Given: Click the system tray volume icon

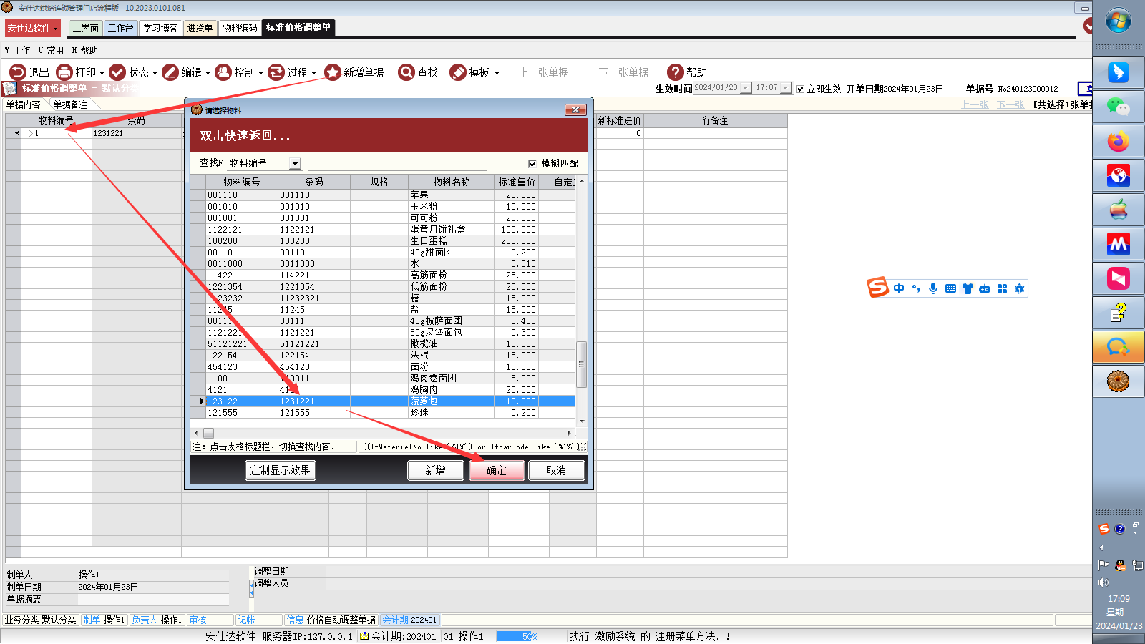Looking at the screenshot, I should [x=1103, y=582].
